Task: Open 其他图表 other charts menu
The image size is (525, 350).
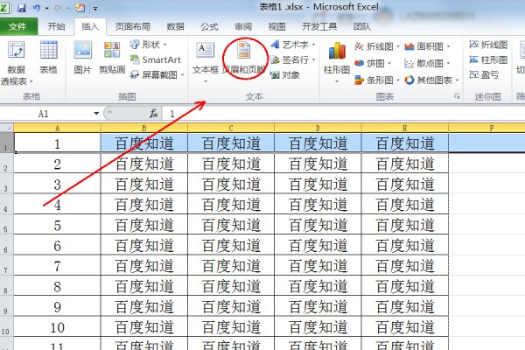Action: (431, 80)
